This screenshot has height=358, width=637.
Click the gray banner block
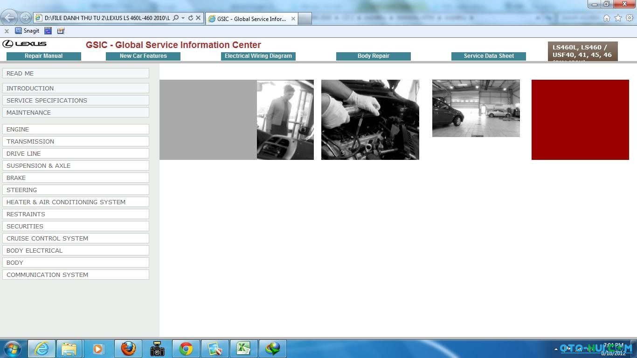(208, 120)
